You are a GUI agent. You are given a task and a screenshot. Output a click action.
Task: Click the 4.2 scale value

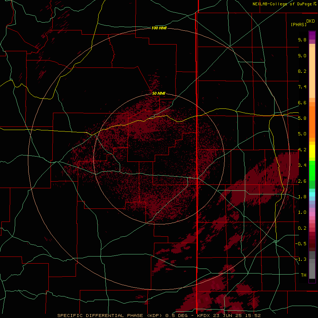pyautogui.click(x=302, y=150)
